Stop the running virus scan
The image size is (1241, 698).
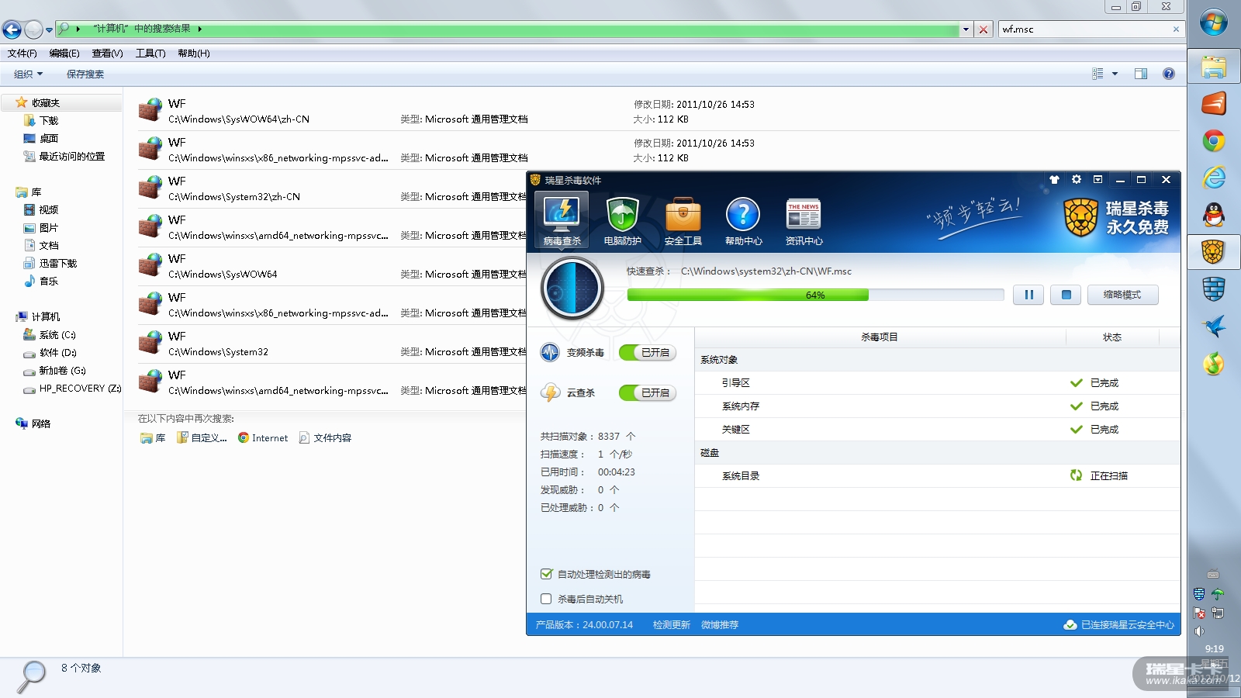click(1066, 295)
